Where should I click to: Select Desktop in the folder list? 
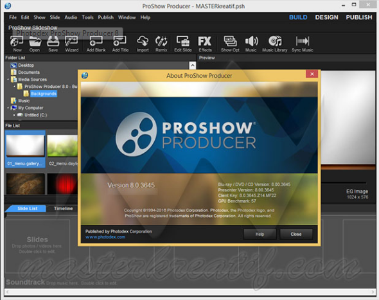[26, 66]
